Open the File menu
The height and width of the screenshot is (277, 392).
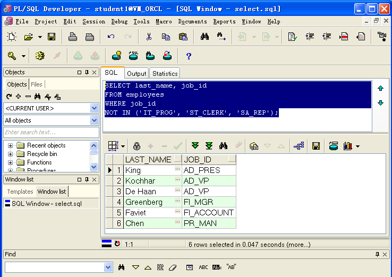tap(22, 22)
